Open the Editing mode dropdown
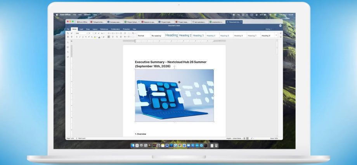Screen dimensions: 357x165 pos(269,29)
